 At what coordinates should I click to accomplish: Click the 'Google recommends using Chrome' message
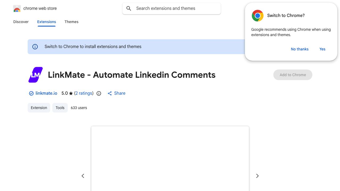coord(291,32)
